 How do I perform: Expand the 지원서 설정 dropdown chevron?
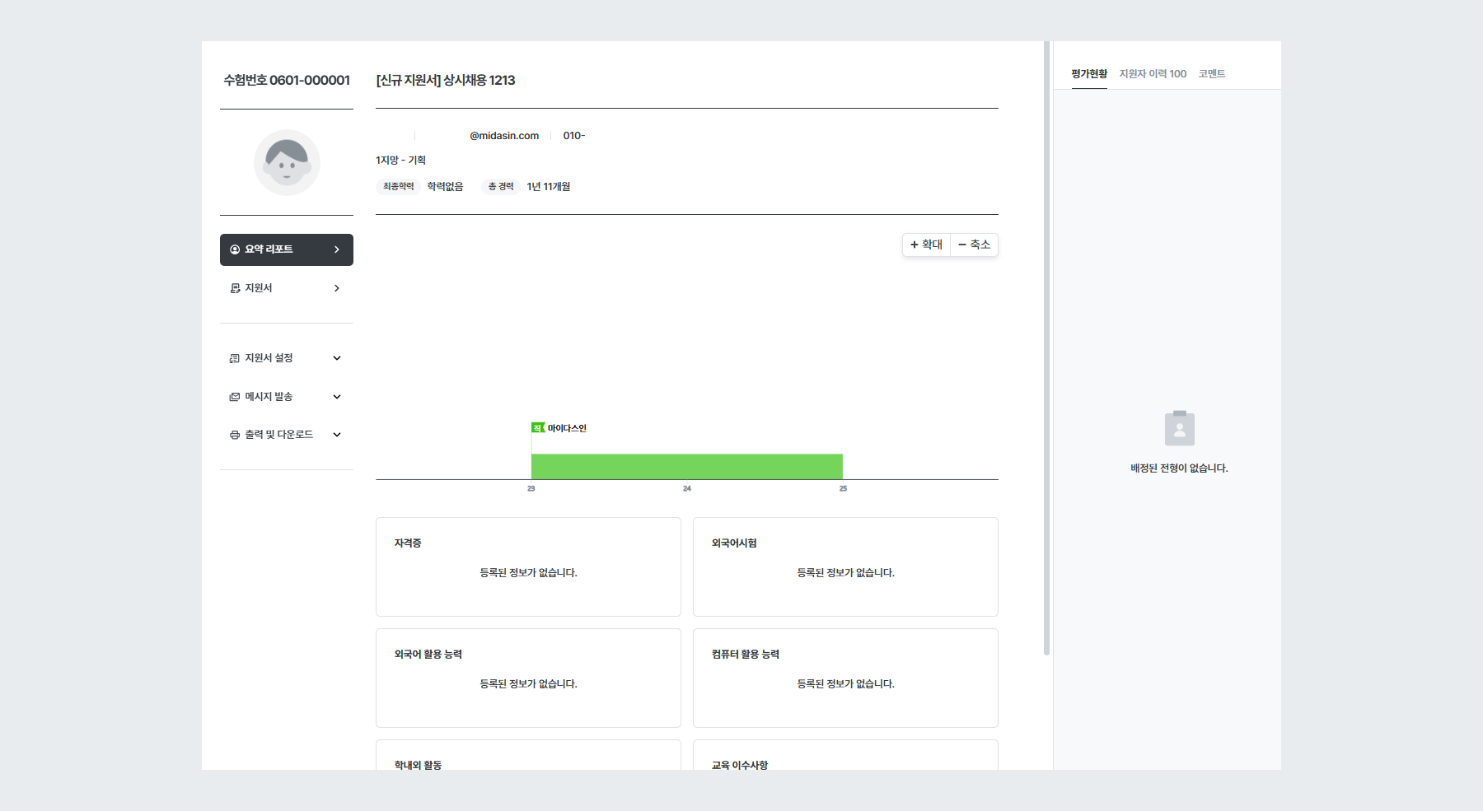[337, 358]
